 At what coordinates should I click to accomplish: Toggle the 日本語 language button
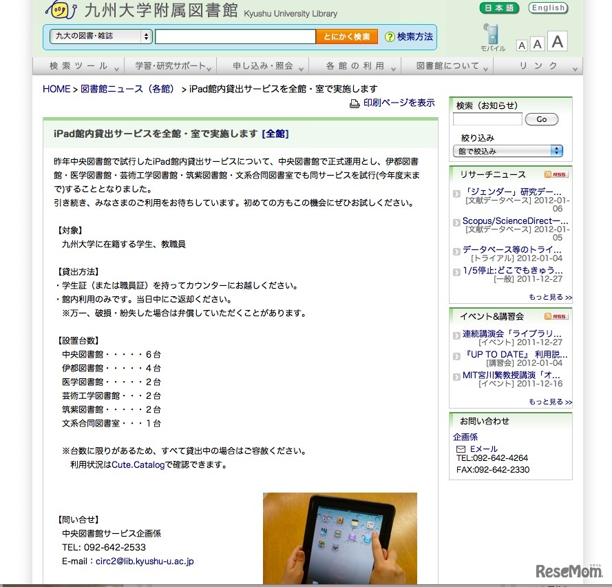[498, 8]
